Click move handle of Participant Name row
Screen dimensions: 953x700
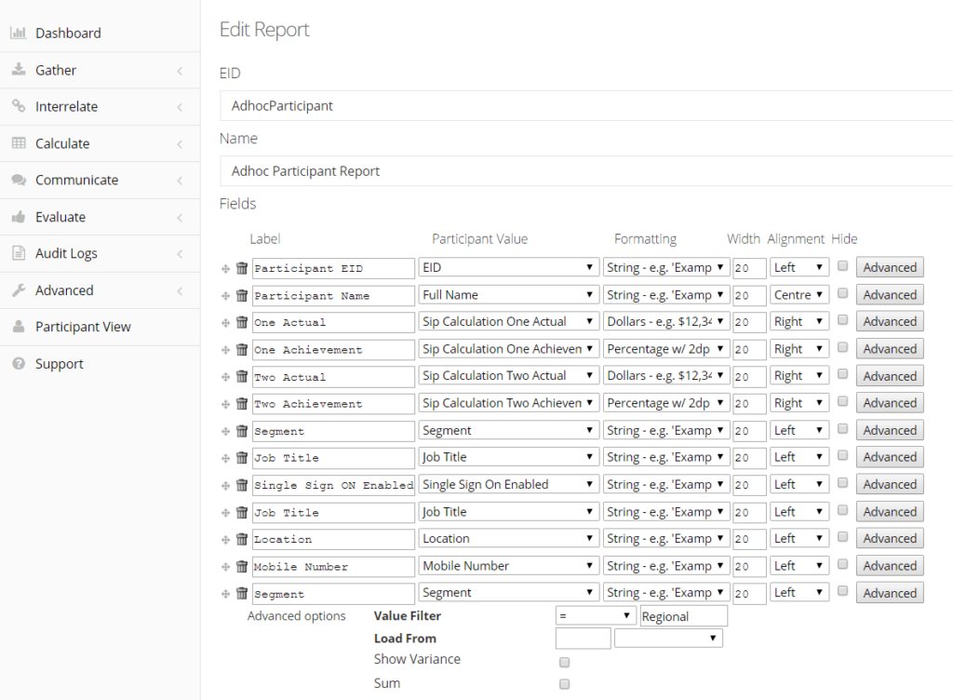click(225, 296)
